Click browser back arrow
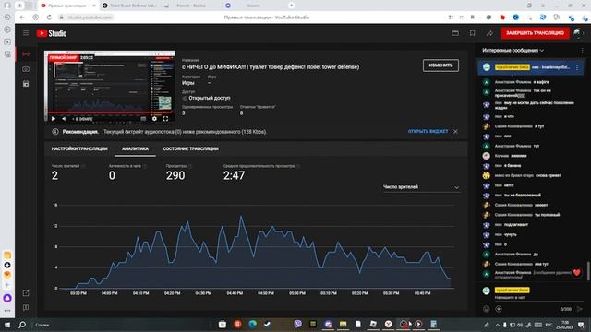 (x=22, y=18)
